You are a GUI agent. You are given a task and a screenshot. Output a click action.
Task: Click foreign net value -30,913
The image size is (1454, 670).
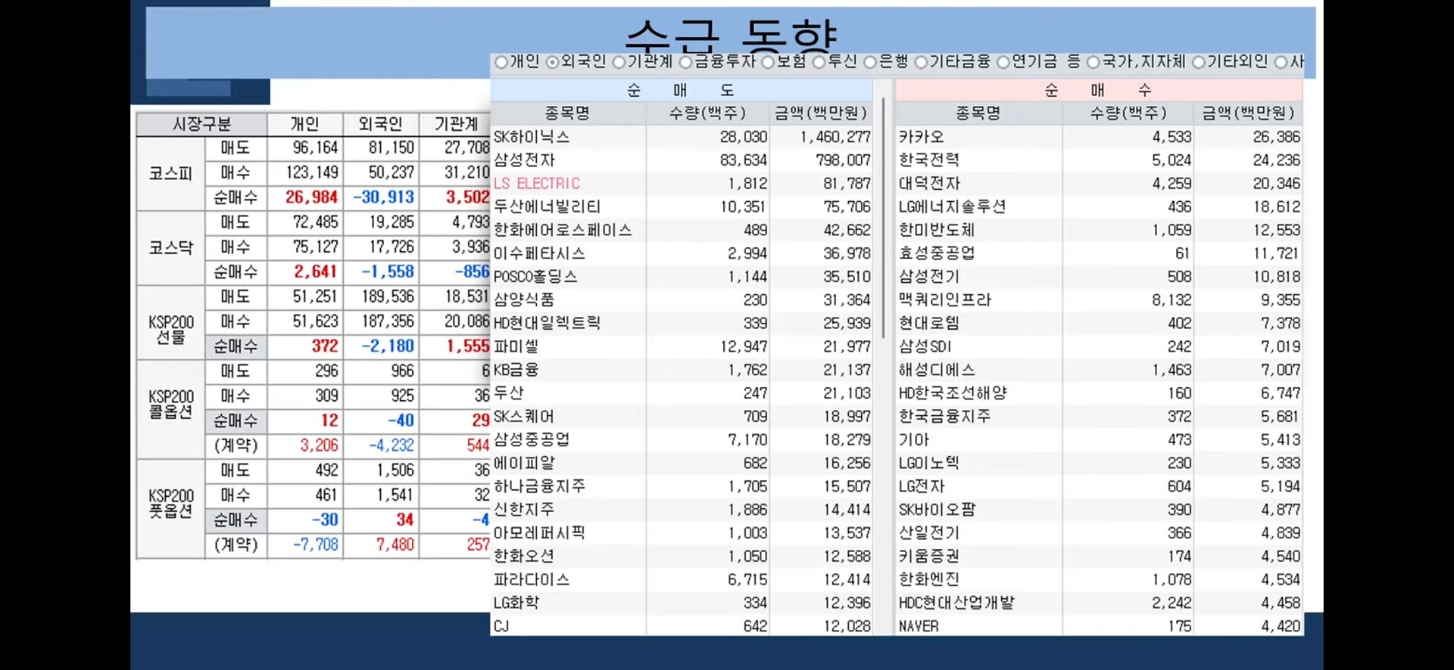point(384,197)
